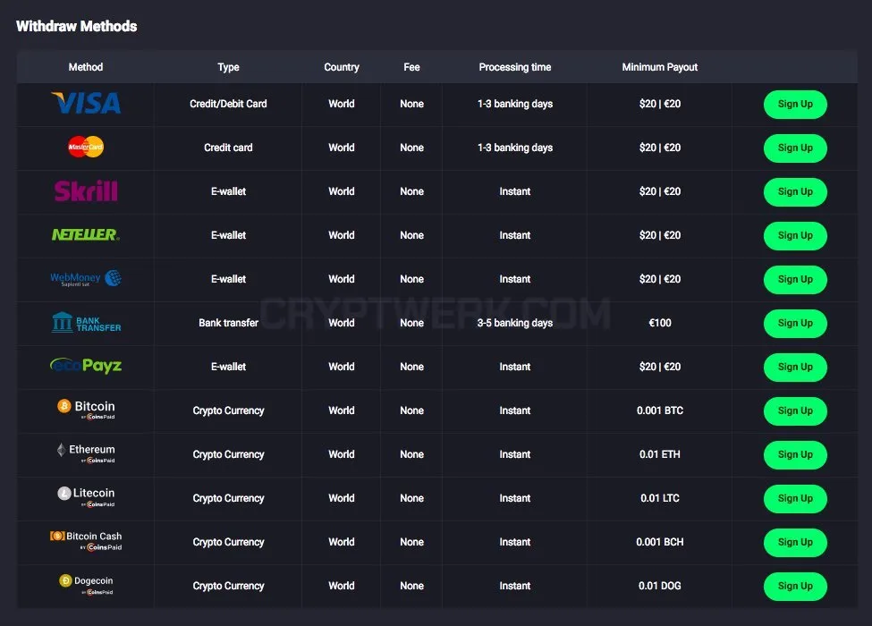Screen dimensions: 872x626
Task: Click VISA row World country cell
Action: [342, 104]
